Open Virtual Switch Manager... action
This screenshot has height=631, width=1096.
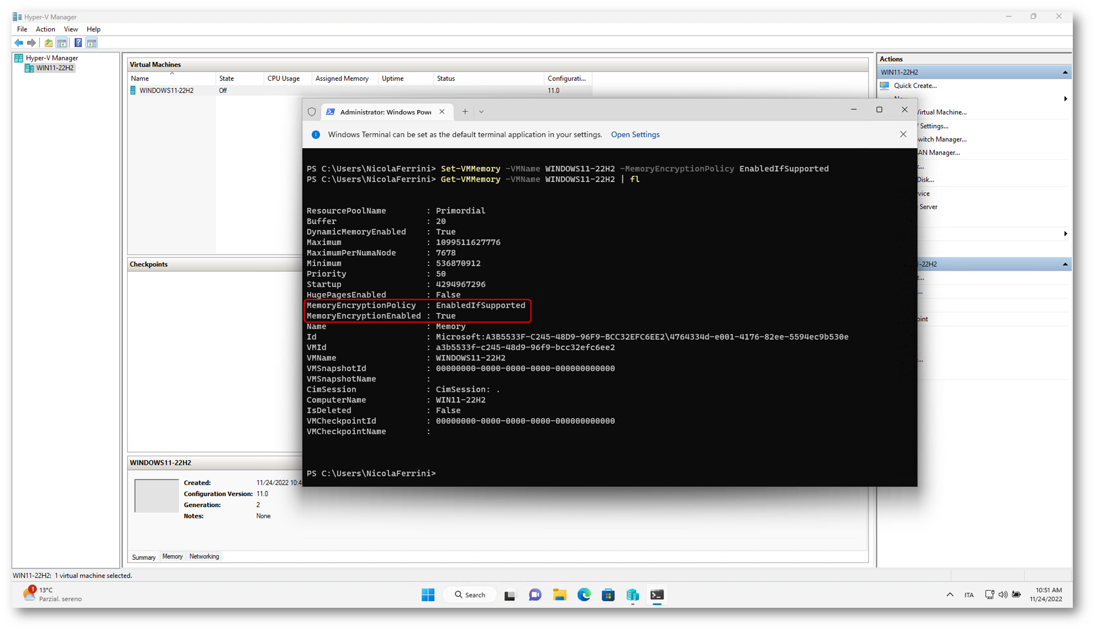click(x=942, y=139)
